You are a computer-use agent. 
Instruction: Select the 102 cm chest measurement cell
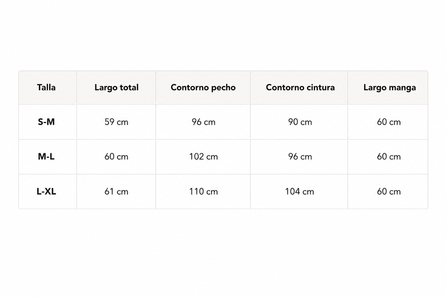[203, 157]
